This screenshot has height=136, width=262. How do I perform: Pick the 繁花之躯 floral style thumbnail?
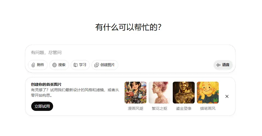tap(160, 93)
